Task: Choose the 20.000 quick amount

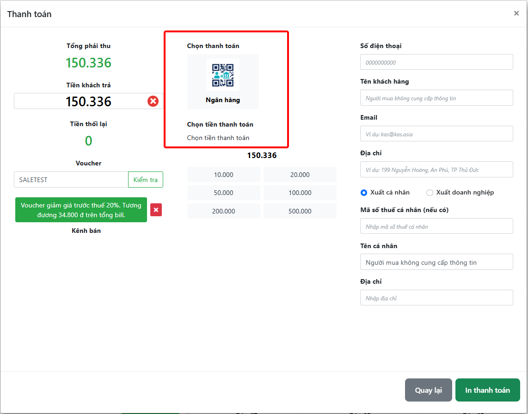Action: pos(300,175)
